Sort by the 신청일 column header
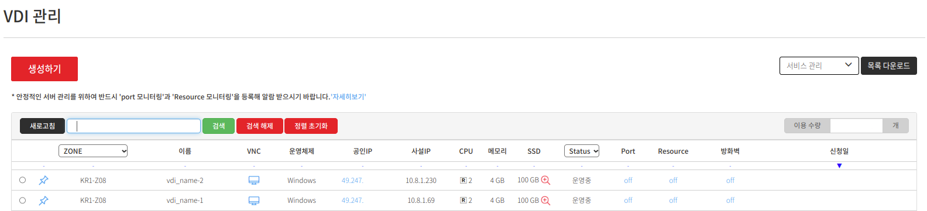This screenshot has height=211, width=927. tap(839, 151)
